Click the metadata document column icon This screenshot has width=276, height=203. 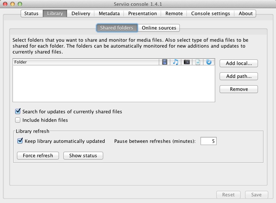[198, 62]
